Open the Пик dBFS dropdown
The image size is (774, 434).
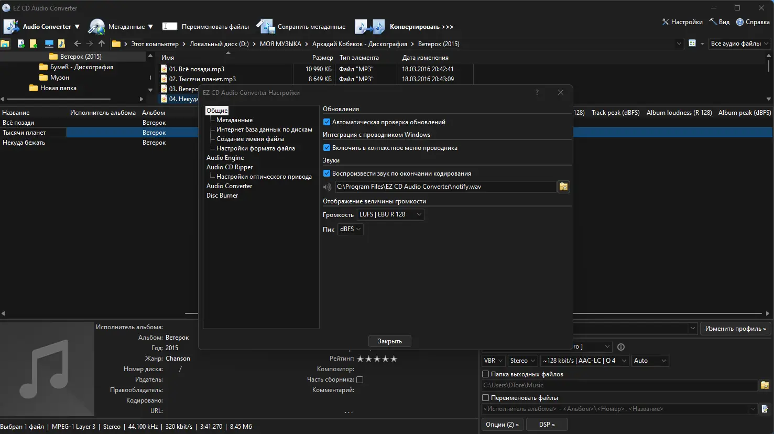(351, 229)
